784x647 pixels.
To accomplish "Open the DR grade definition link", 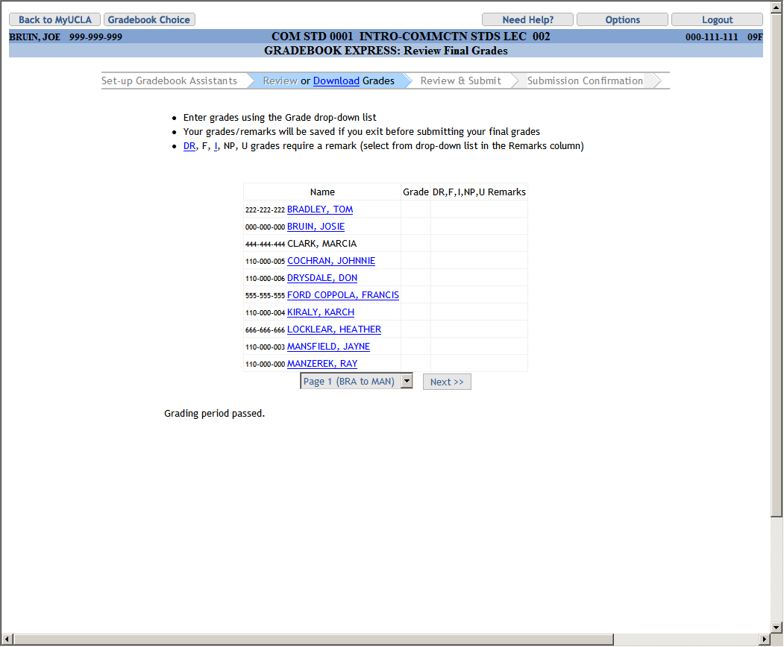I will [189, 146].
